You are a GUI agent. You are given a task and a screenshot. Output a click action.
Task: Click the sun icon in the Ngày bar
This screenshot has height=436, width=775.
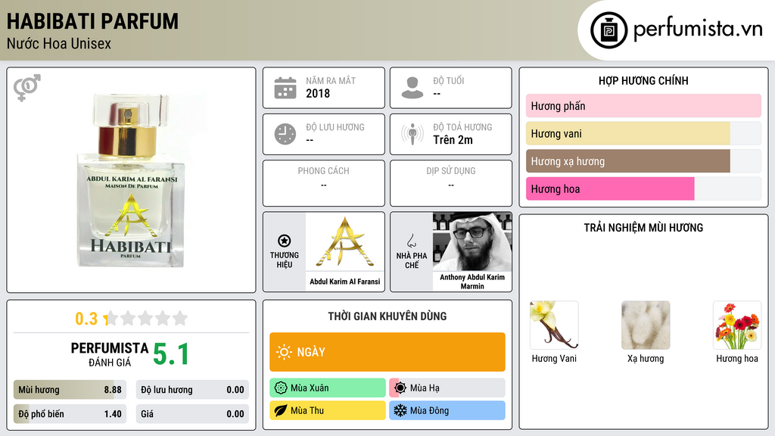pos(284,352)
